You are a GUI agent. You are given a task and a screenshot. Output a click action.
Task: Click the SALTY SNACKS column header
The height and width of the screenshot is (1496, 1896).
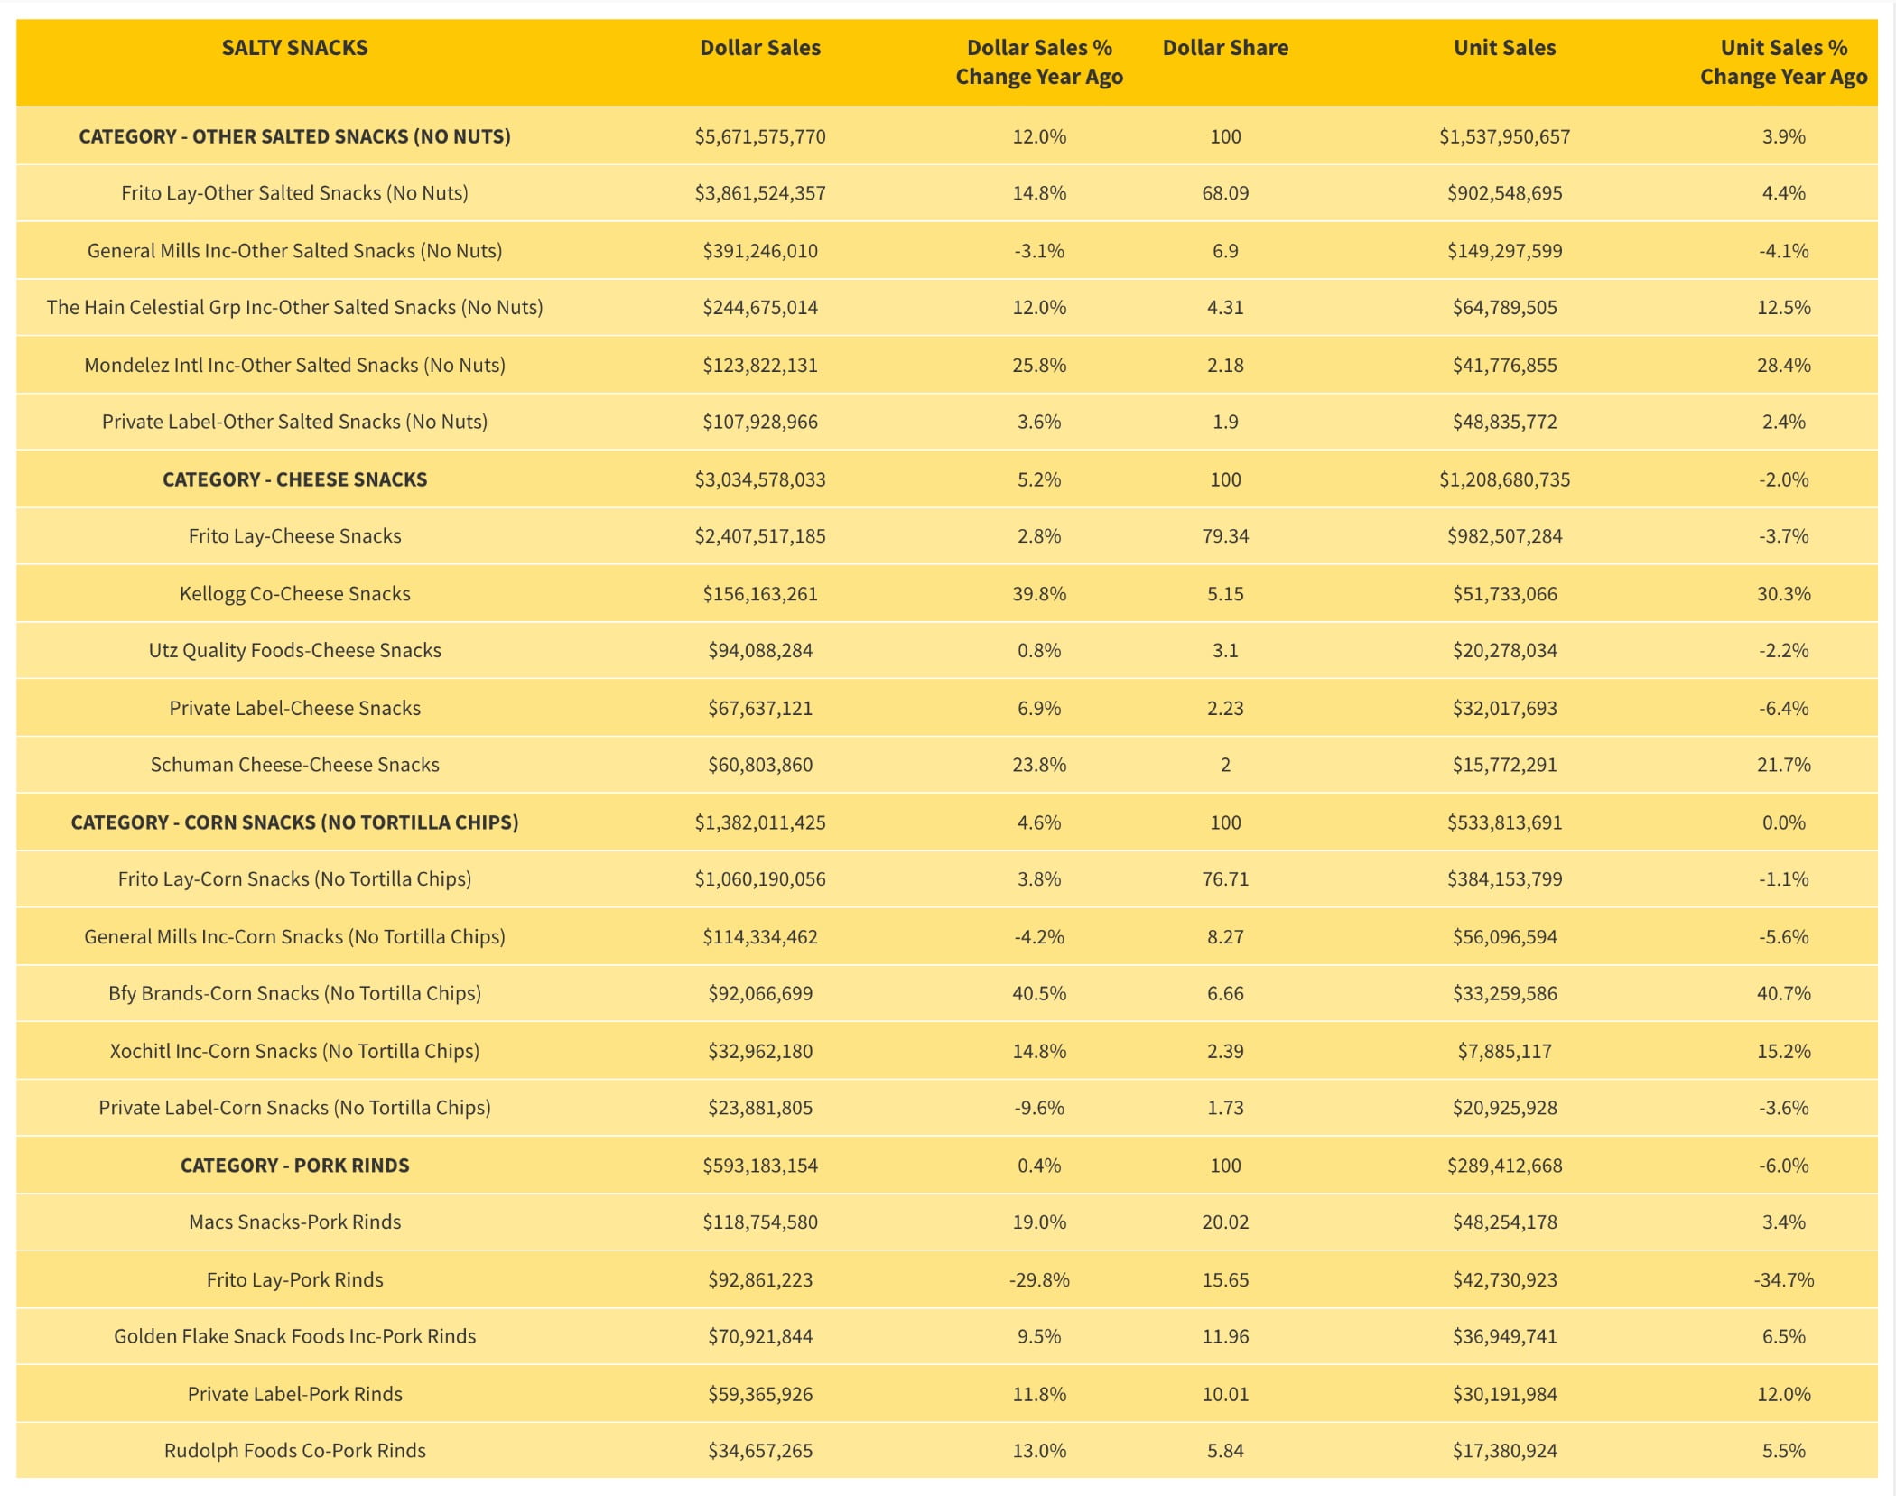point(294,48)
